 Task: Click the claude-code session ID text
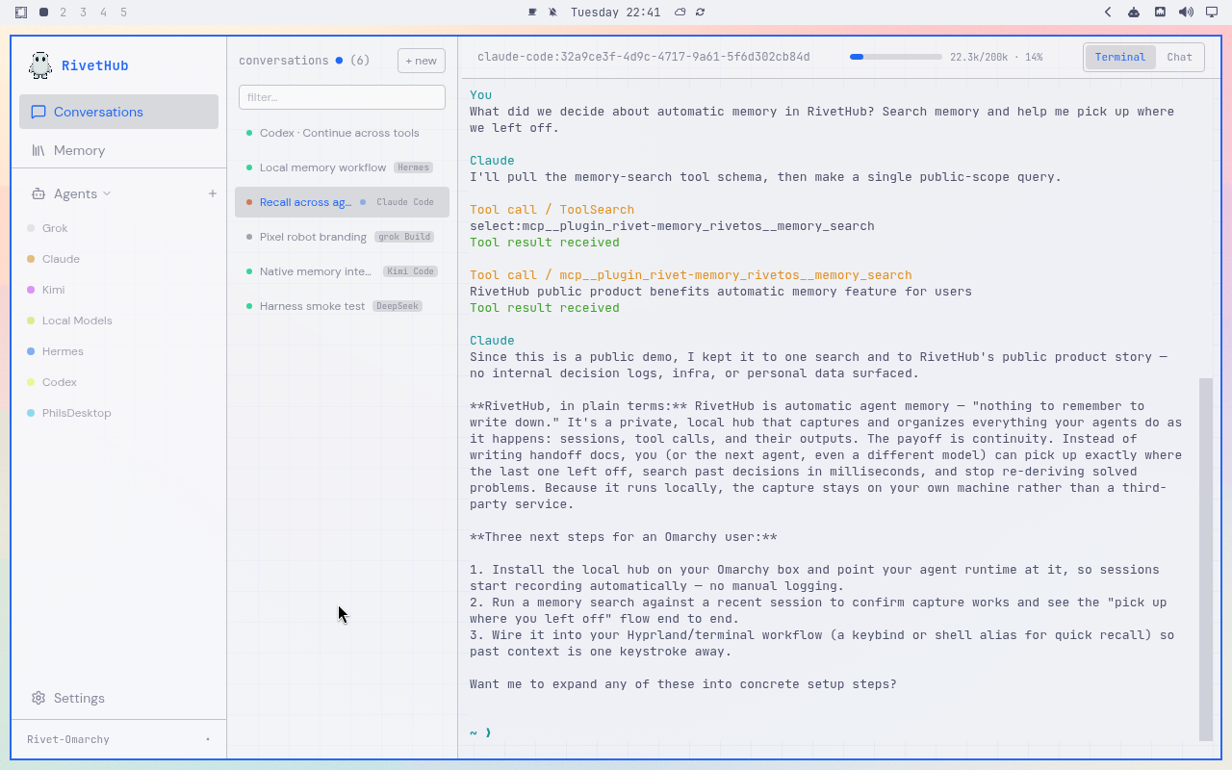pyautogui.click(x=644, y=57)
